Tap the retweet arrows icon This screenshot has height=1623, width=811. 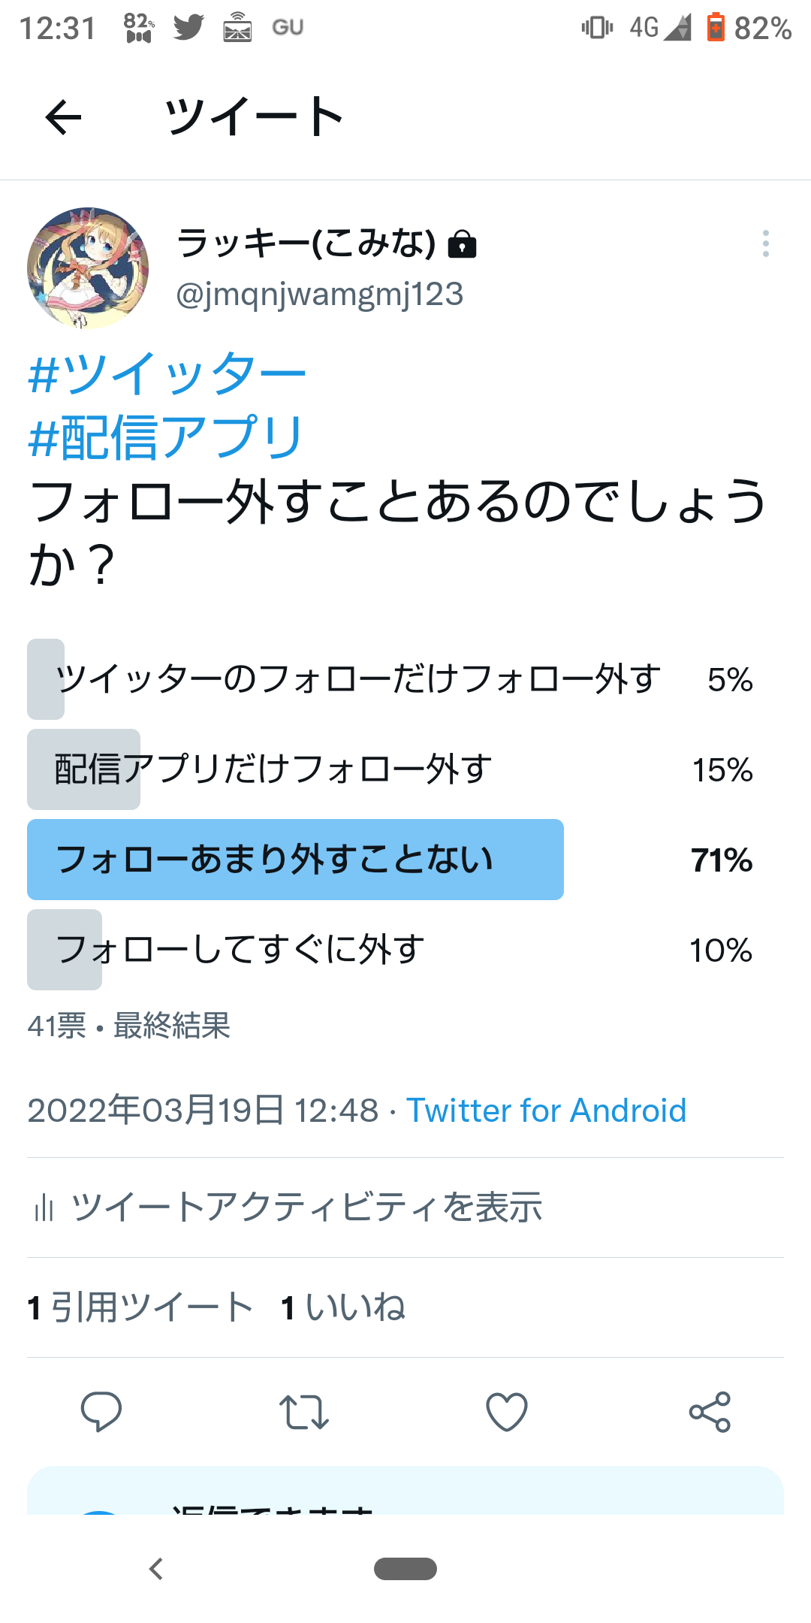[x=304, y=1411]
